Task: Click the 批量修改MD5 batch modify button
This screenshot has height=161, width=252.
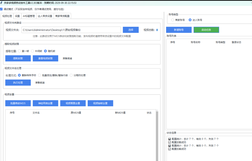Action: (x=18, y=103)
